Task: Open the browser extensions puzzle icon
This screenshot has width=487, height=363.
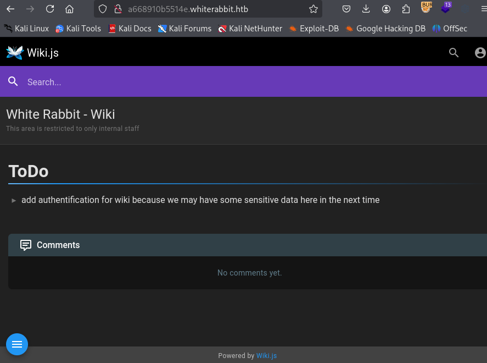Action: [x=406, y=9]
